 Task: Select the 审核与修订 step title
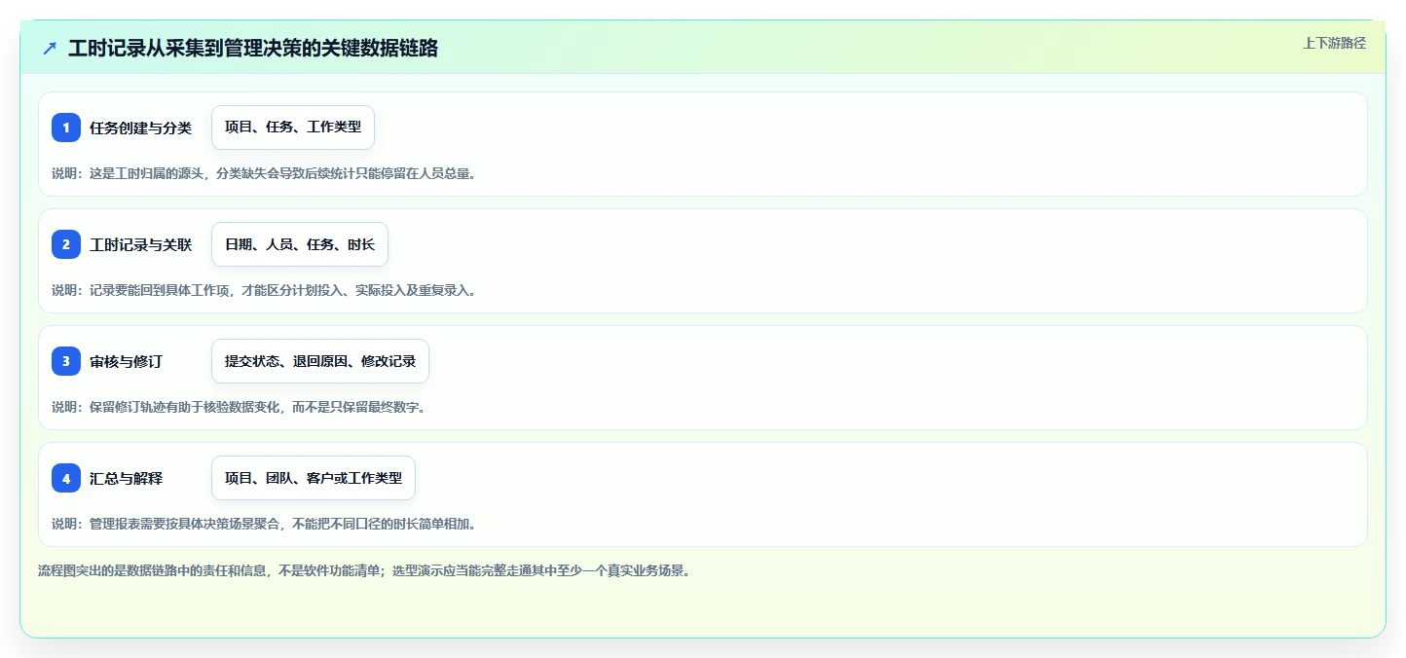(126, 361)
